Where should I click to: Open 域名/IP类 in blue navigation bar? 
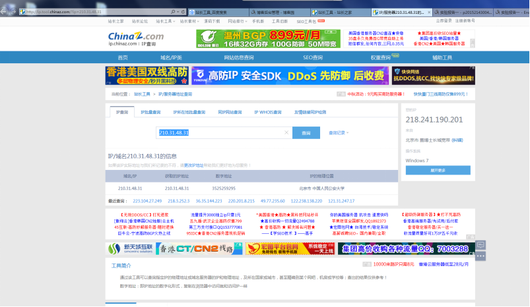coord(171,58)
